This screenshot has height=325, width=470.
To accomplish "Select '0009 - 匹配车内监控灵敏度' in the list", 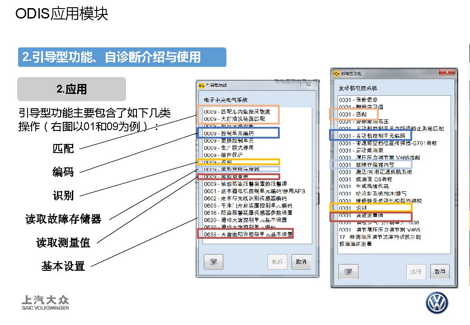I will tap(237, 111).
